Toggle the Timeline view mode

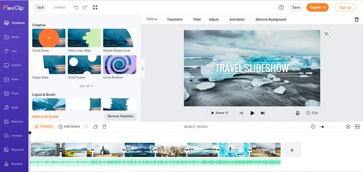tap(44, 127)
